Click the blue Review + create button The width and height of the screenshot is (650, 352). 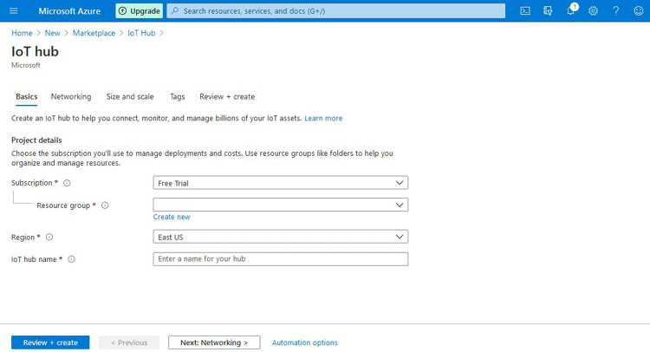pyautogui.click(x=50, y=342)
